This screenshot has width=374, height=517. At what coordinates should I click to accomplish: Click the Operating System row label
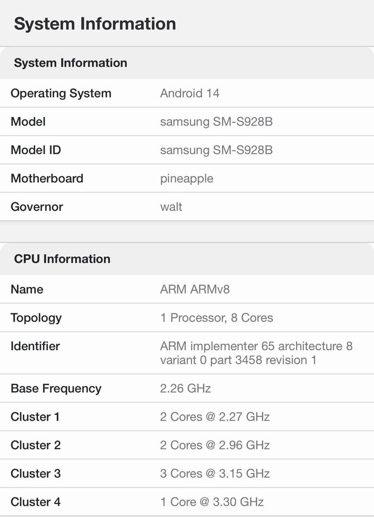pyautogui.click(x=61, y=93)
